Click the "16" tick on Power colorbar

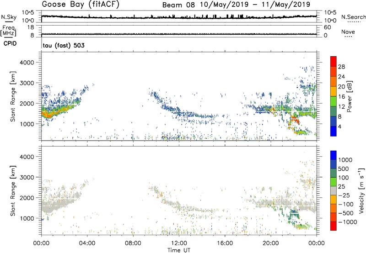click(x=341, y=97)
